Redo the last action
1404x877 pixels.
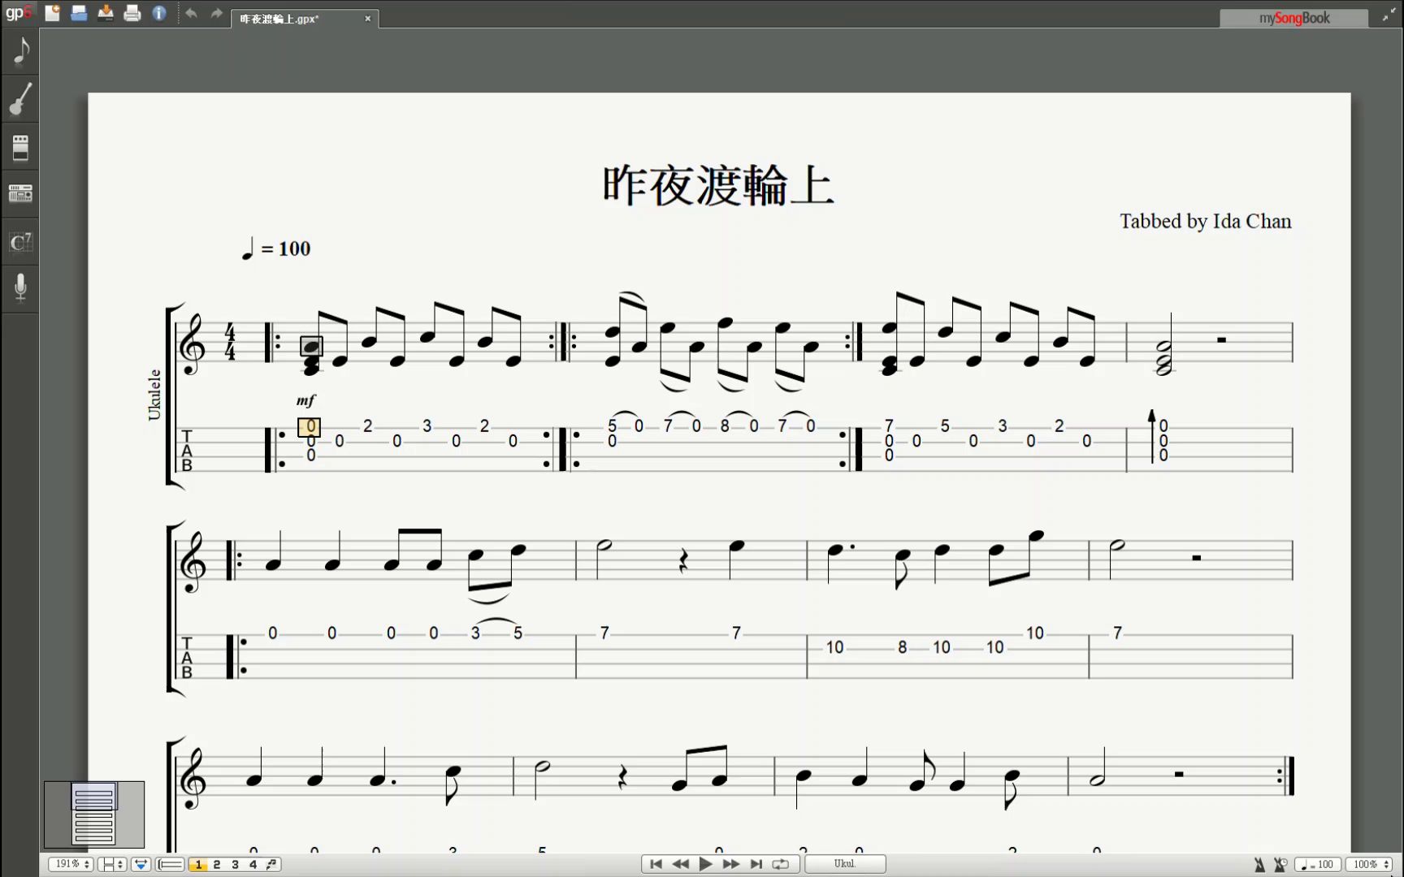[216, 13]
